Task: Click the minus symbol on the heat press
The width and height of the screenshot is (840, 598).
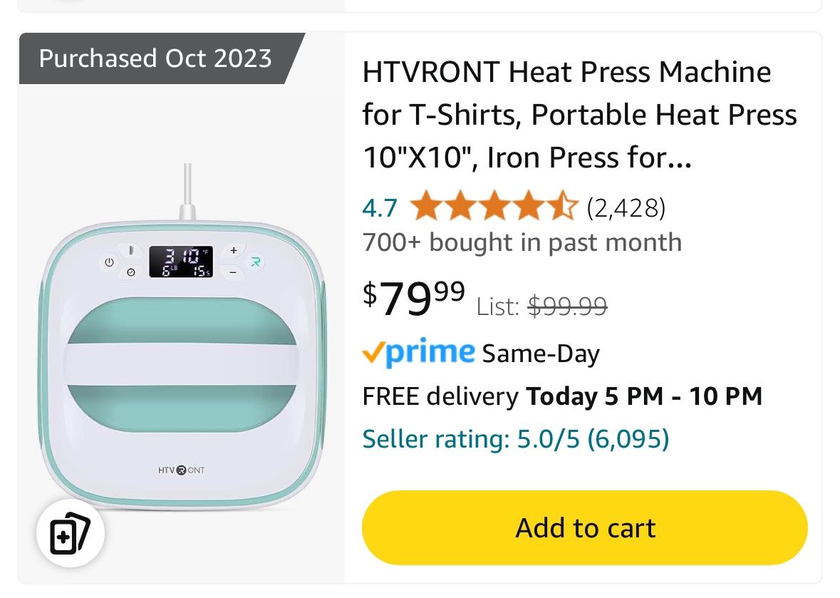Action: click(233, 272)
